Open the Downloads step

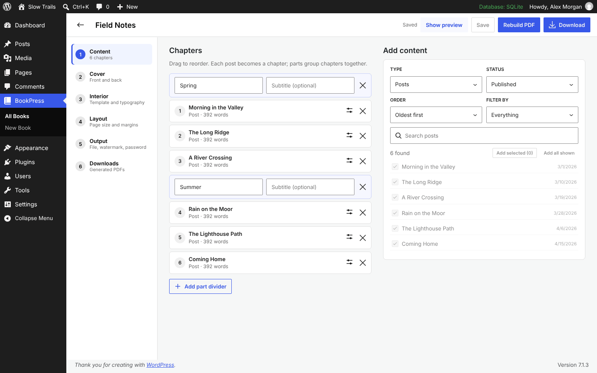pyautogui.click(x=112, y=166)
